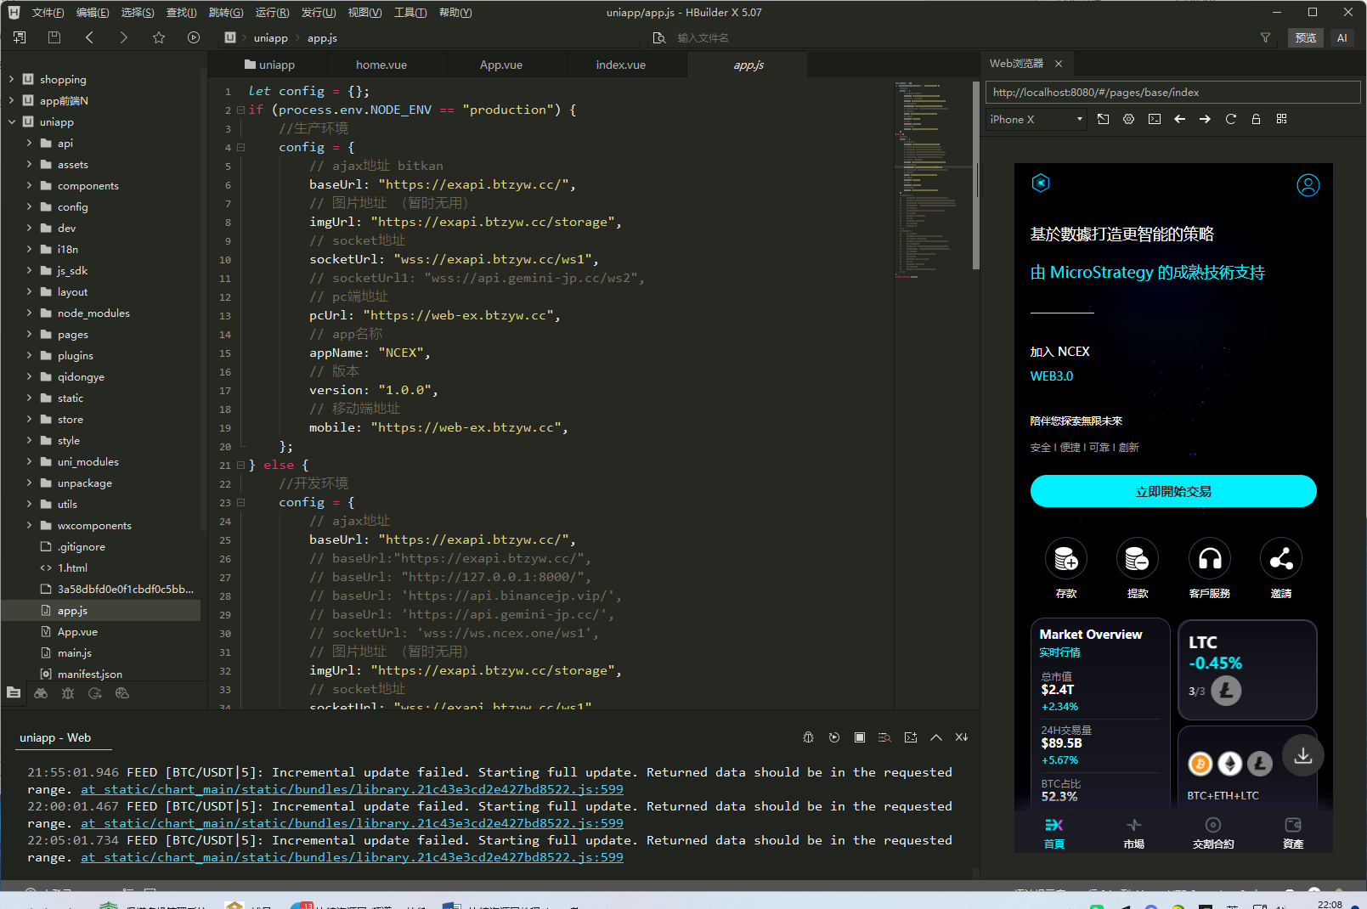This screenshot has height=909, width=1367.
Task: Click the 客戶服務 headset icon
Action: tap(1210, 559)
